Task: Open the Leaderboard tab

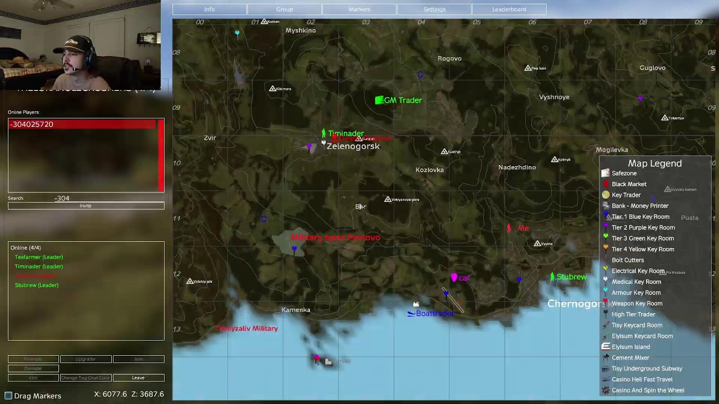Action: pyautogui.click(x=509, y=10)
